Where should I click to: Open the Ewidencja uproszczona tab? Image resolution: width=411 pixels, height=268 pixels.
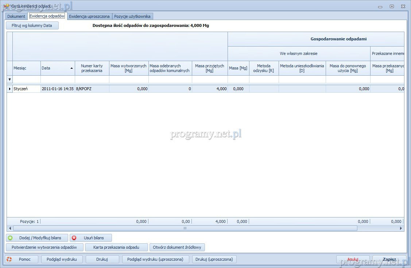[89, 16]
